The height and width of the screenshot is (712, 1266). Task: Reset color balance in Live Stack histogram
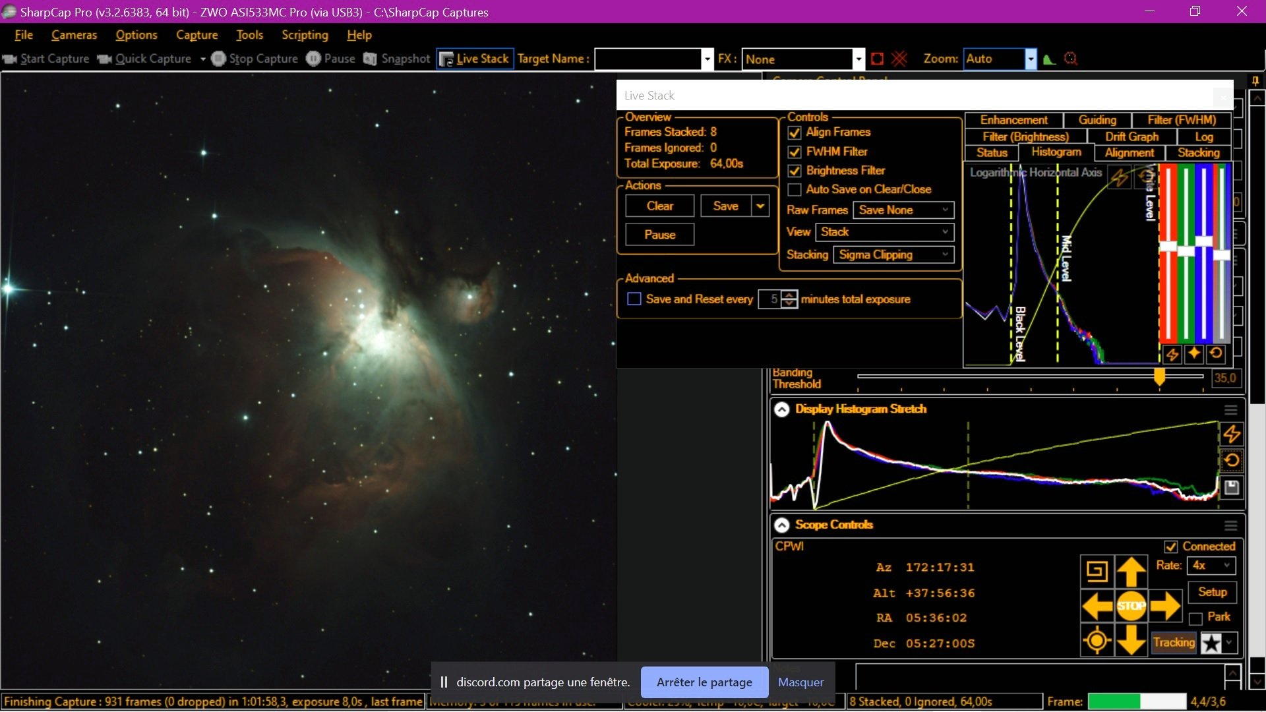point(1216,354)
